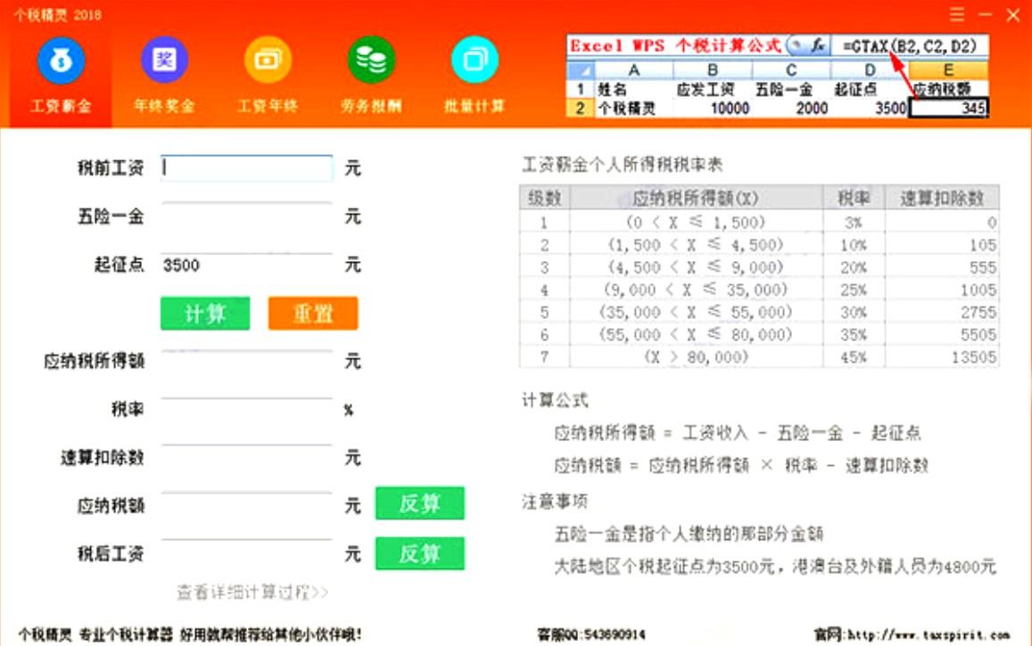The width and height of the screenshot is (1032, 646).
Task: Click the deduction value 13505
Action: (x=974, y=356)
